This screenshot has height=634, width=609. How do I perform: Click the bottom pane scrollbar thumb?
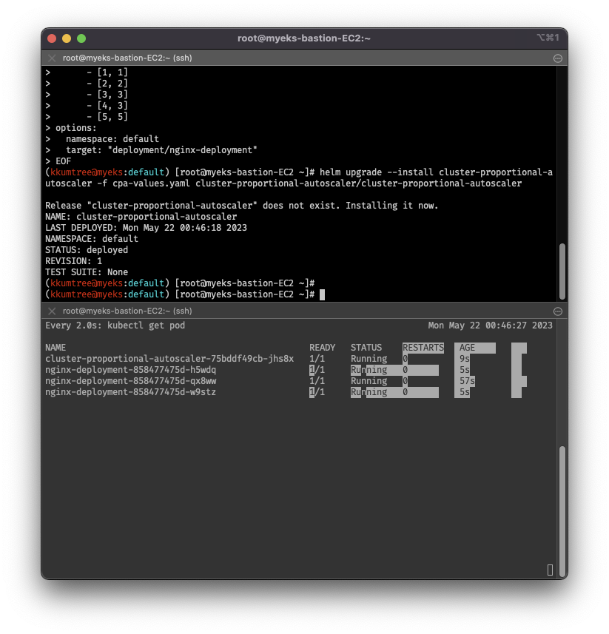562,511
